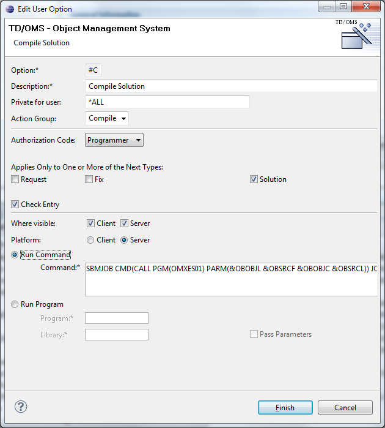This screenshot has width=385, height=428.
Task: Click the Cancel button
Action: [345, 408]
